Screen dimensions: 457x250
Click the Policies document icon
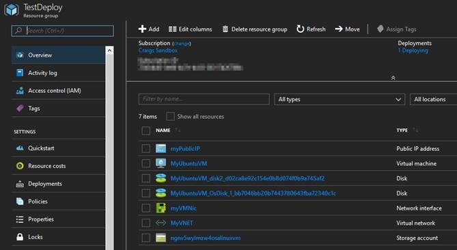click(20, 202)
